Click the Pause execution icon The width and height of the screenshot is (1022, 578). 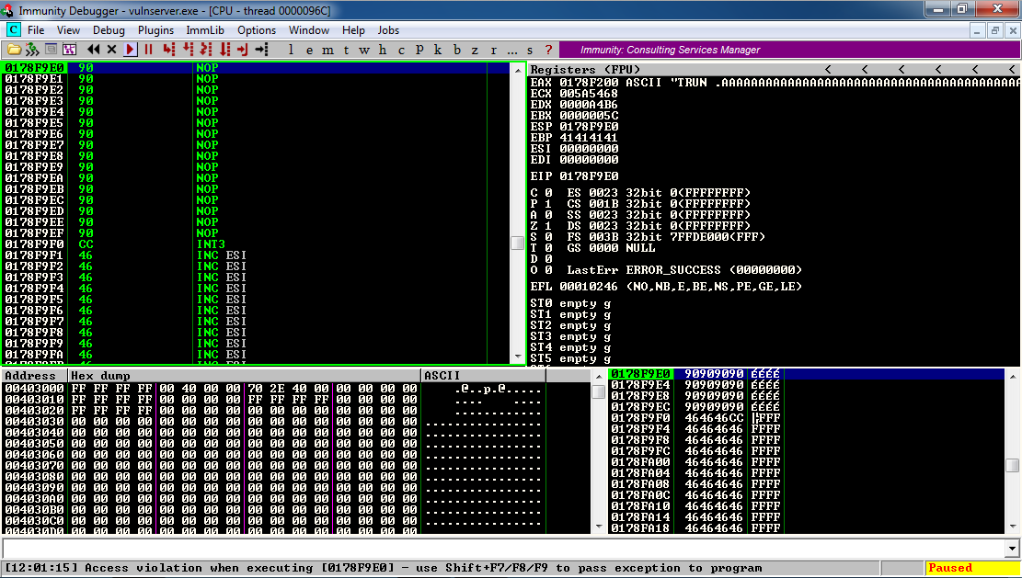click(x=148, y=50)
